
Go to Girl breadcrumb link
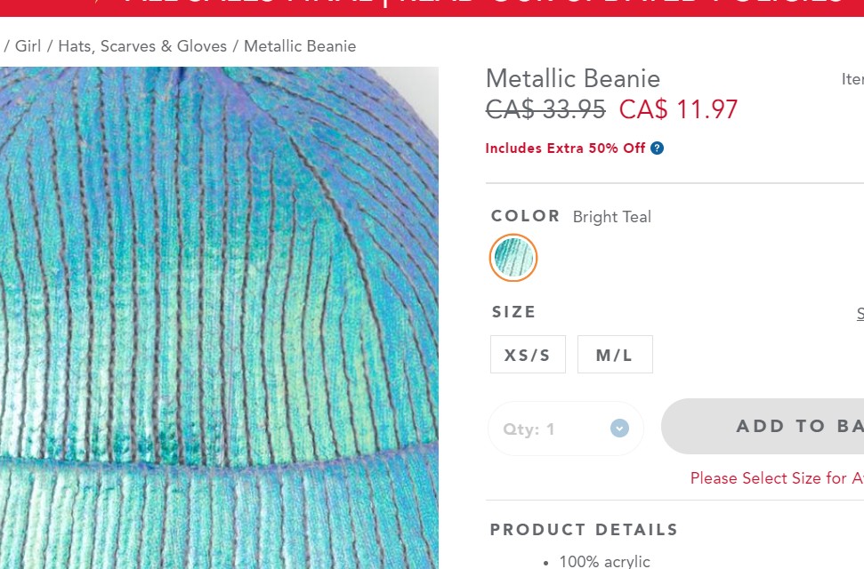point(28,45)
